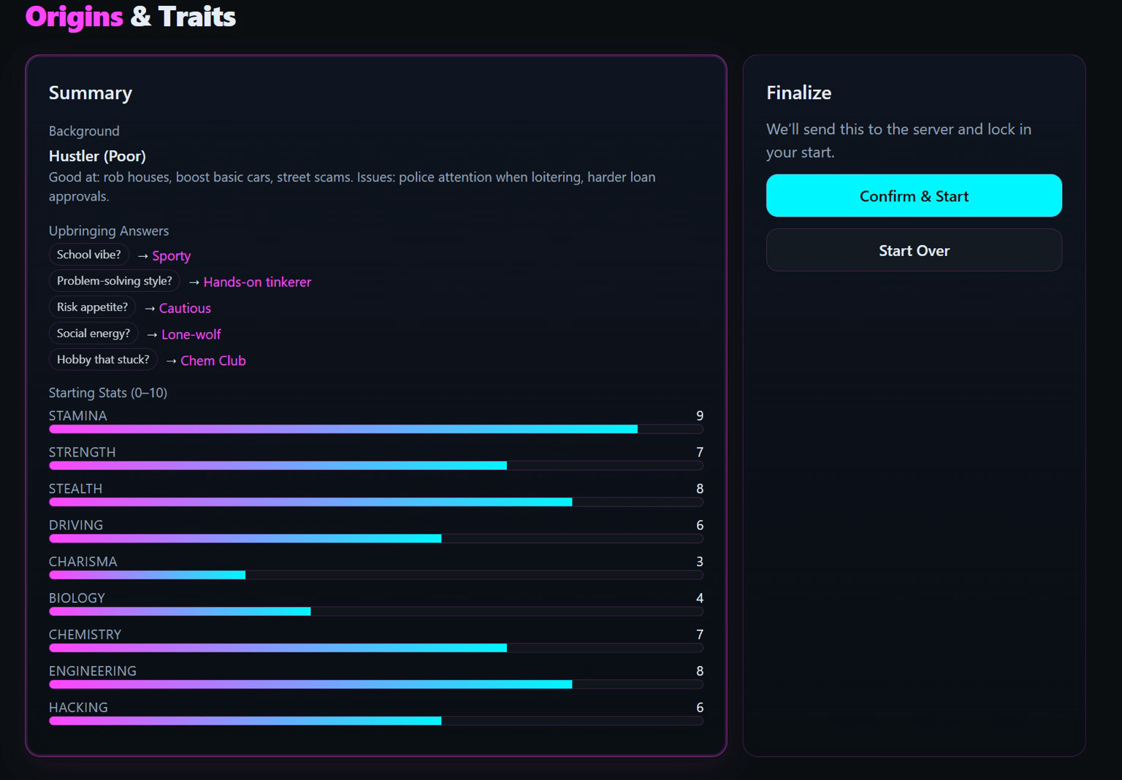Click the Engineering stat bar
Screen dimensions: 1122x780
click(375, 684)
